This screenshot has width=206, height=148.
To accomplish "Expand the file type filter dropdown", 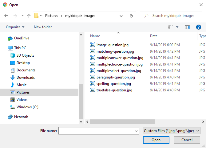I will 172,131.
